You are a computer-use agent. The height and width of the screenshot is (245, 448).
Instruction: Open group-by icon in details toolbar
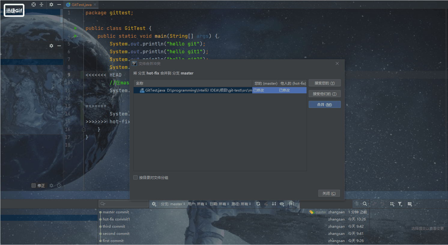pos(392,204)
